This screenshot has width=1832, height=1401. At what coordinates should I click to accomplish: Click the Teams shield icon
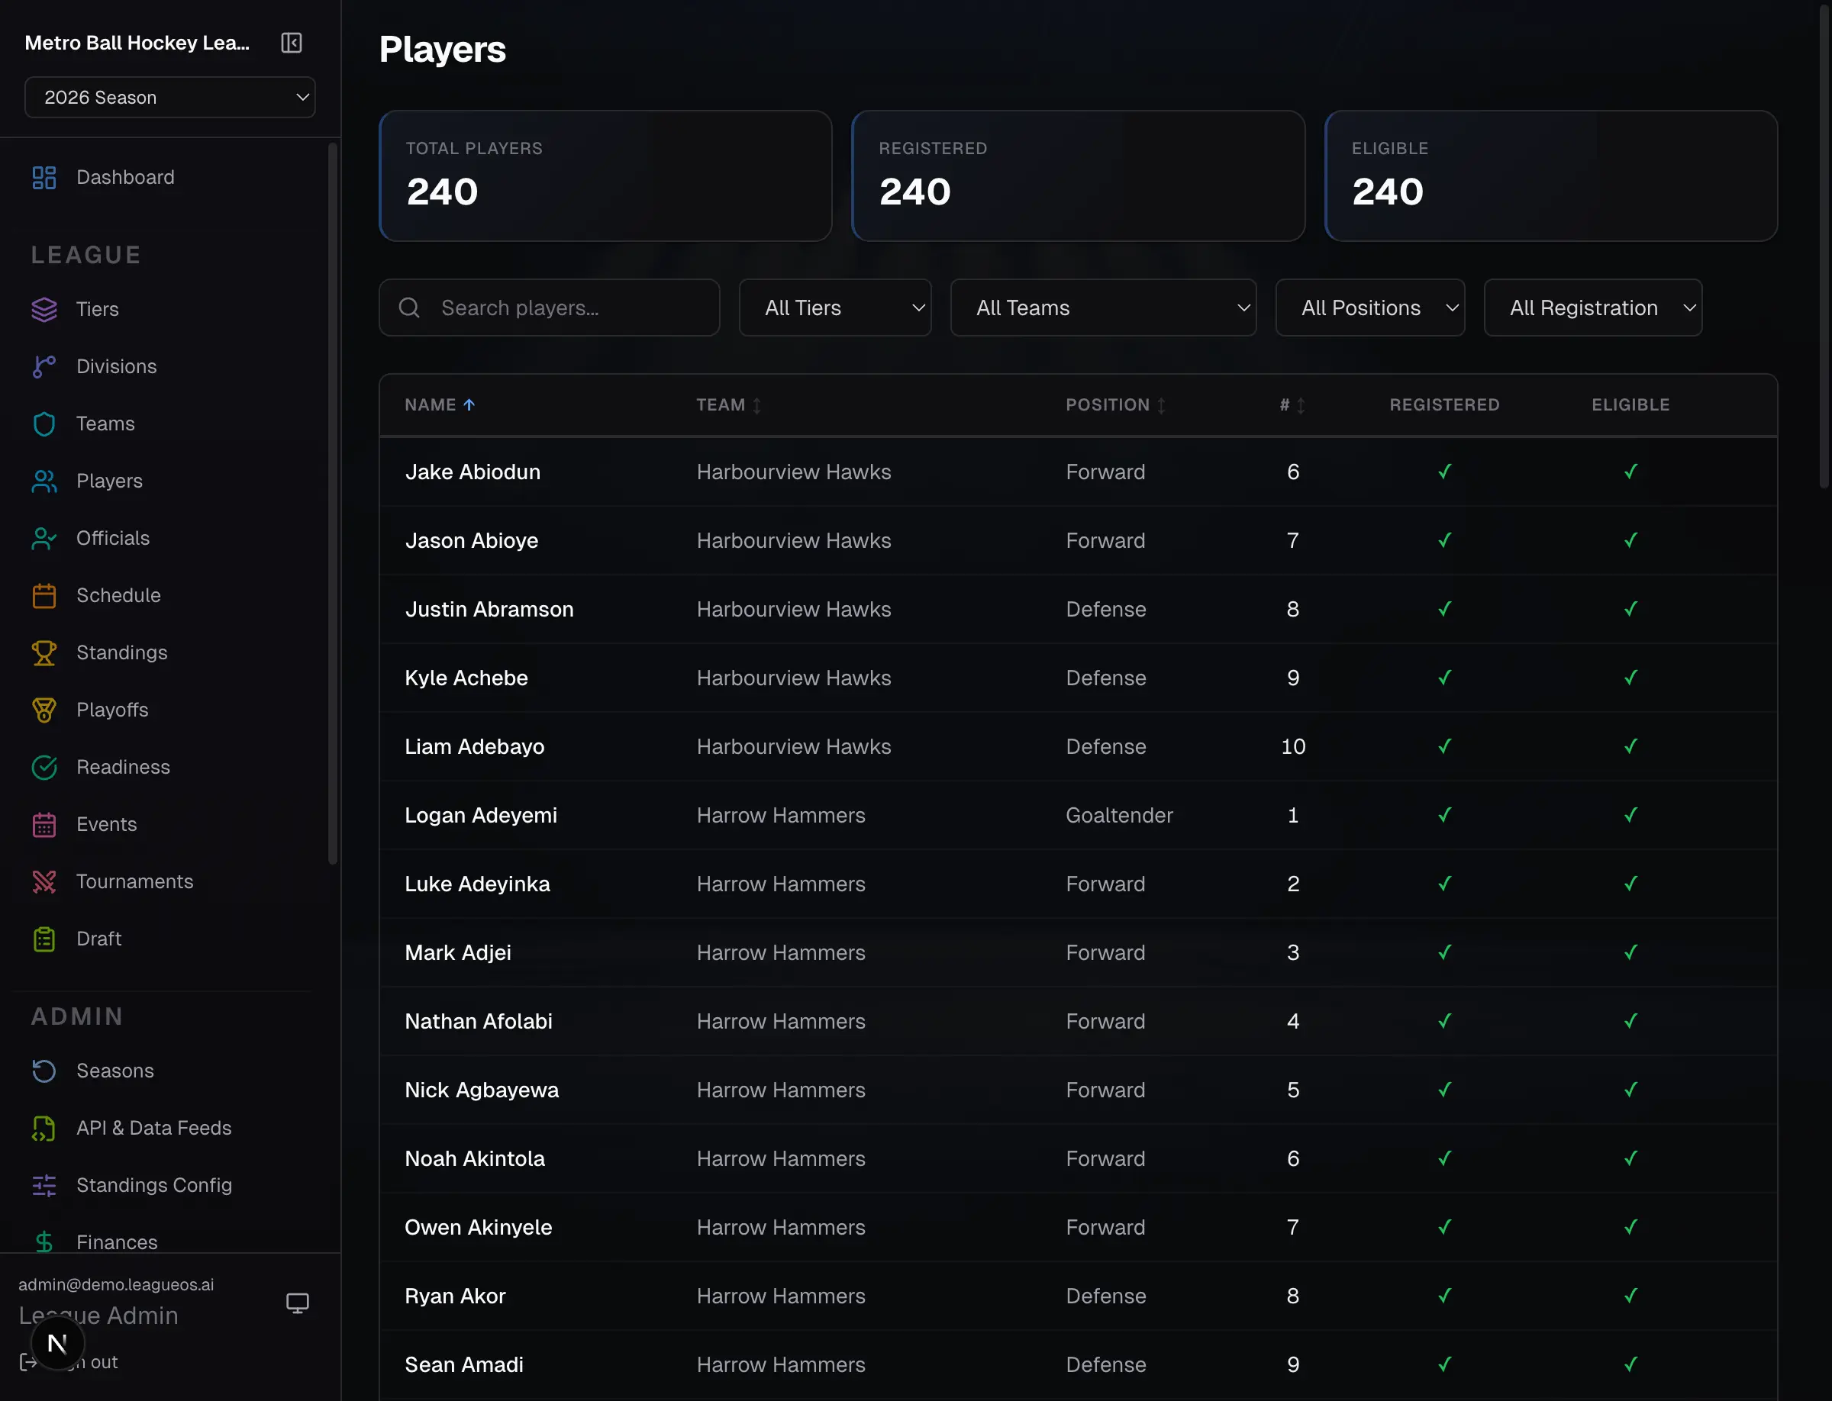click(44, 424)
